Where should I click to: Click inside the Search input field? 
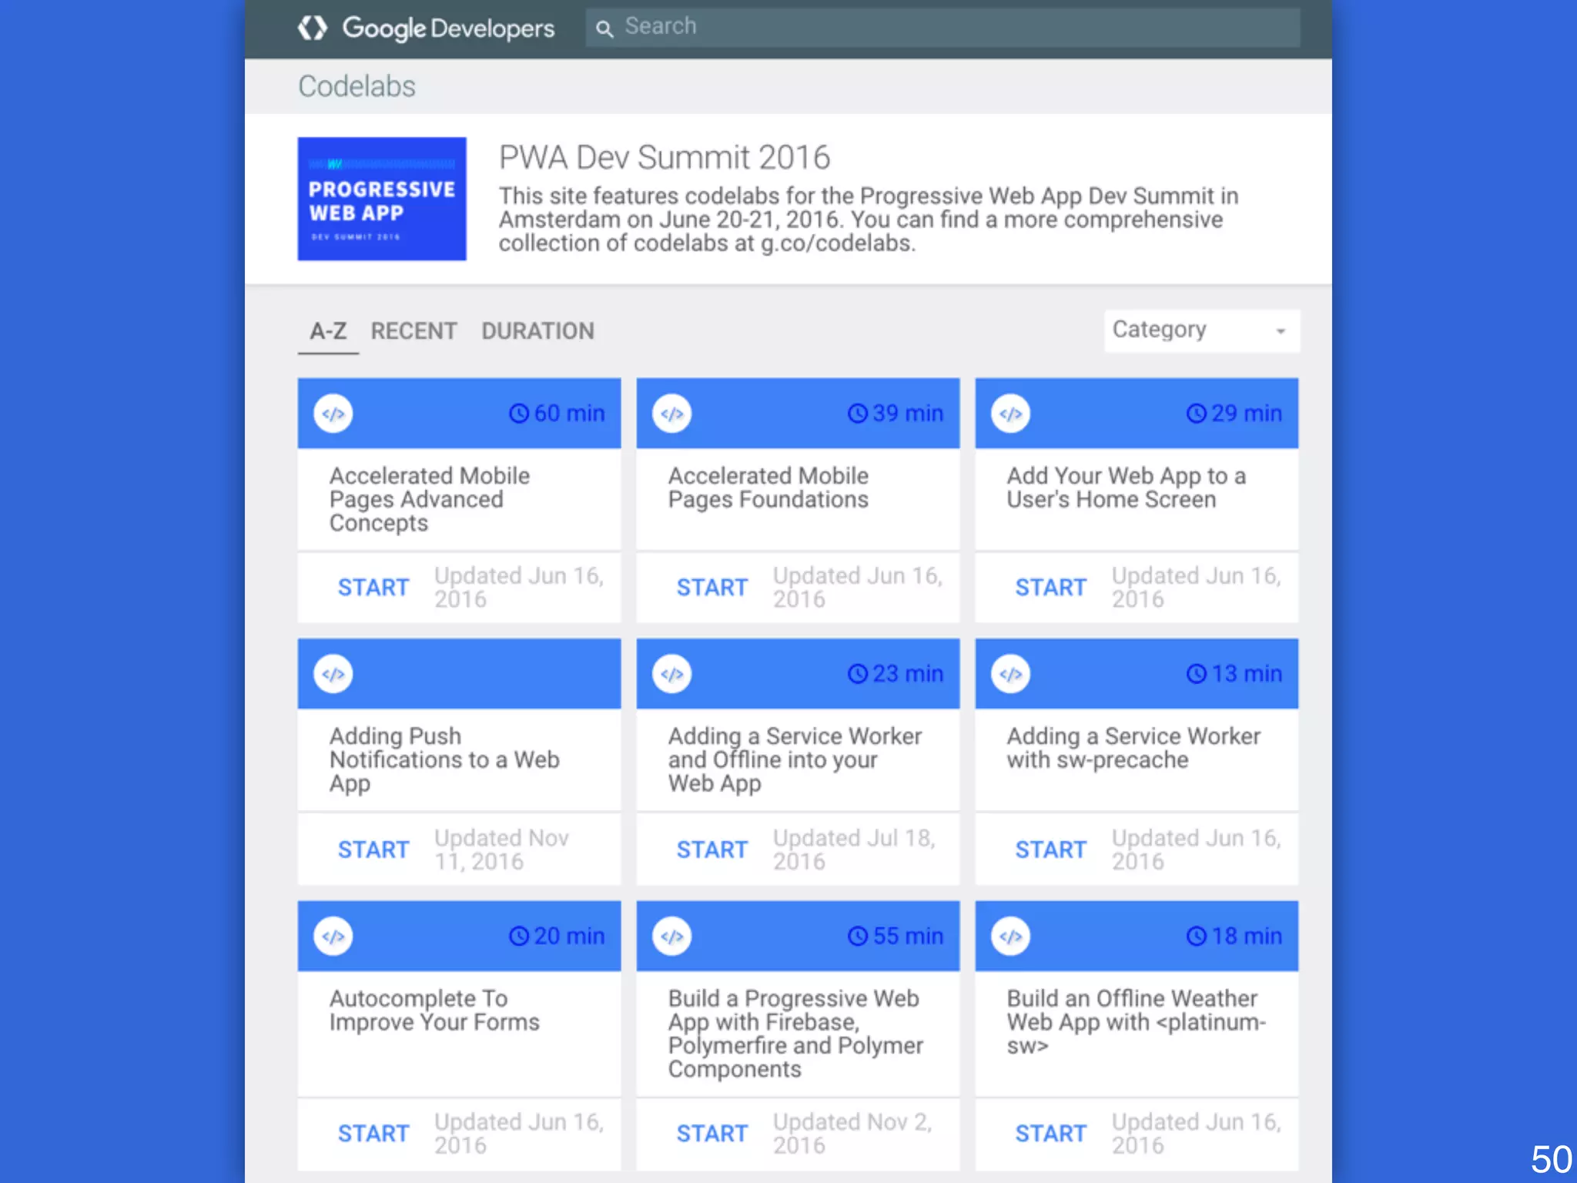coord(955,27)
